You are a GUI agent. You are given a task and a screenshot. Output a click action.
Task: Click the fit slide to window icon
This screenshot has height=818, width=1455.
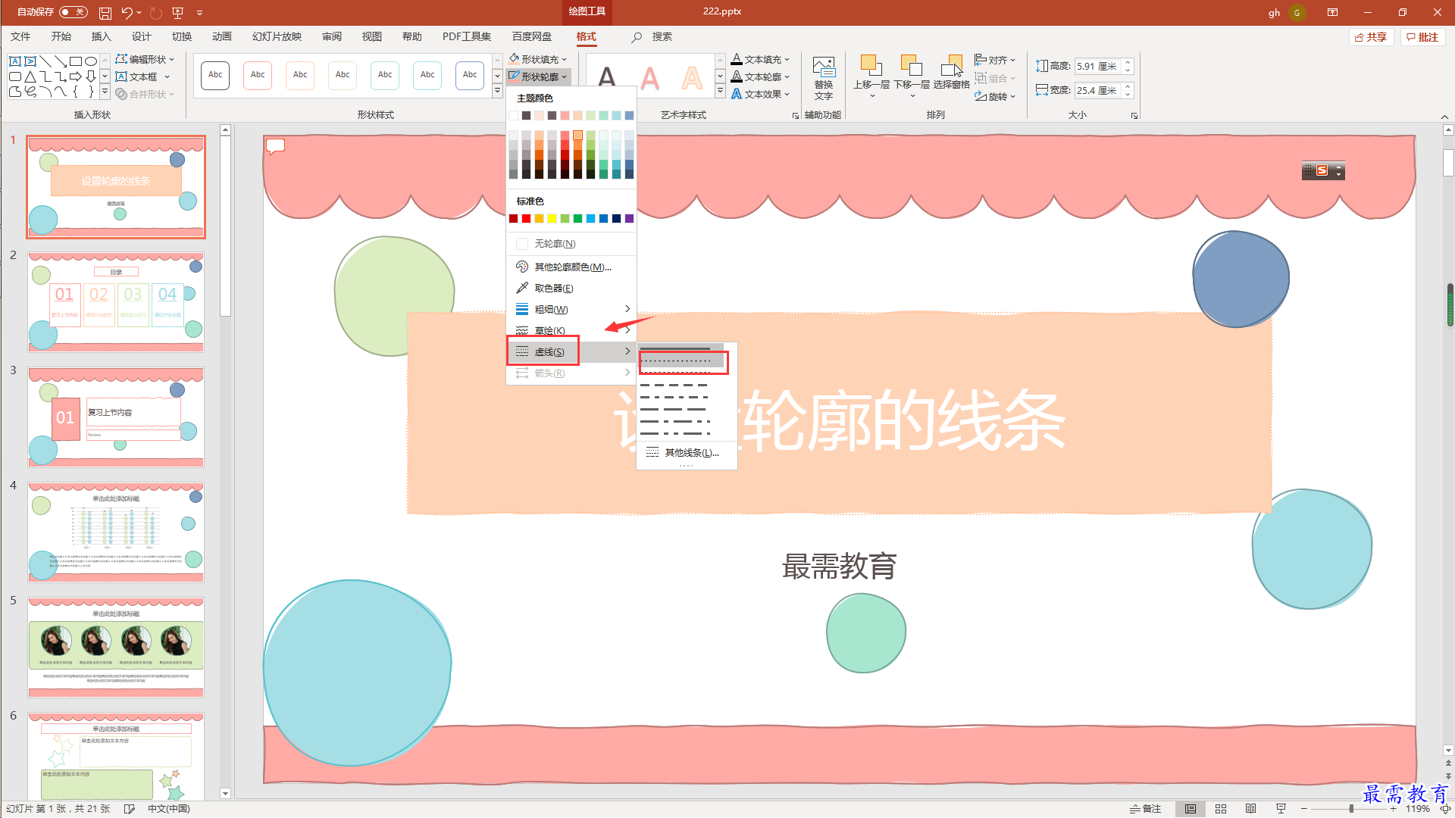pyautogui.click(x=1445, y=809)
